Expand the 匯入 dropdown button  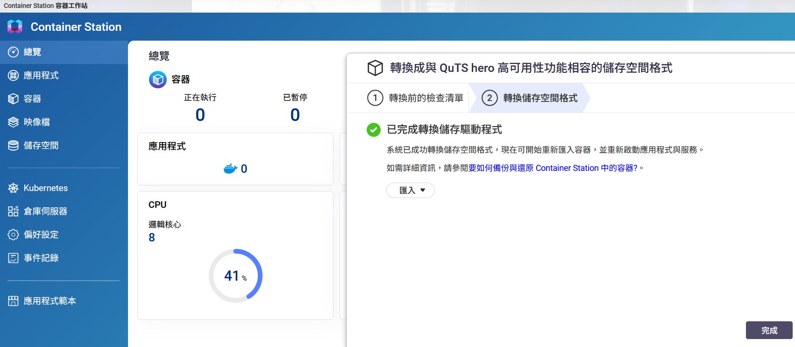point(410,191)
